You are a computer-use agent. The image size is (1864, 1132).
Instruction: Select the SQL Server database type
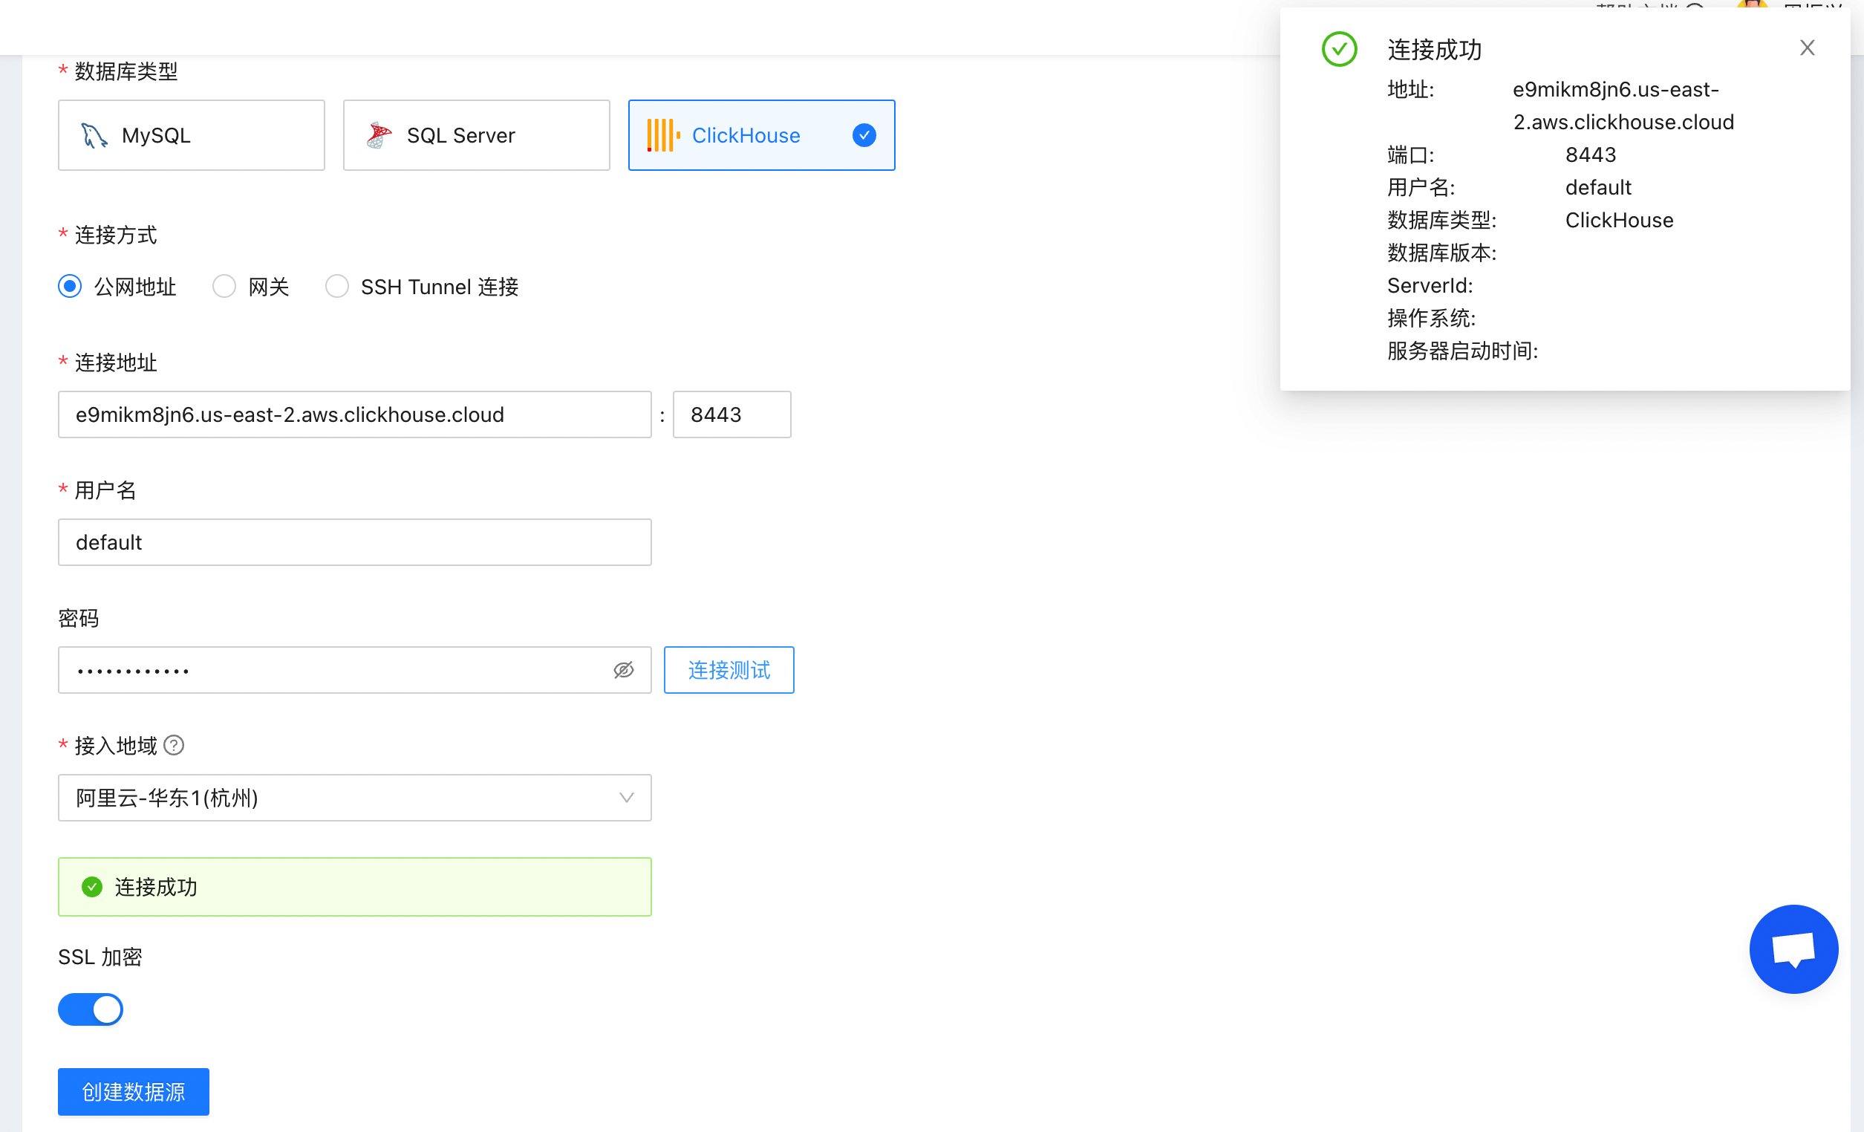[476, 134]
